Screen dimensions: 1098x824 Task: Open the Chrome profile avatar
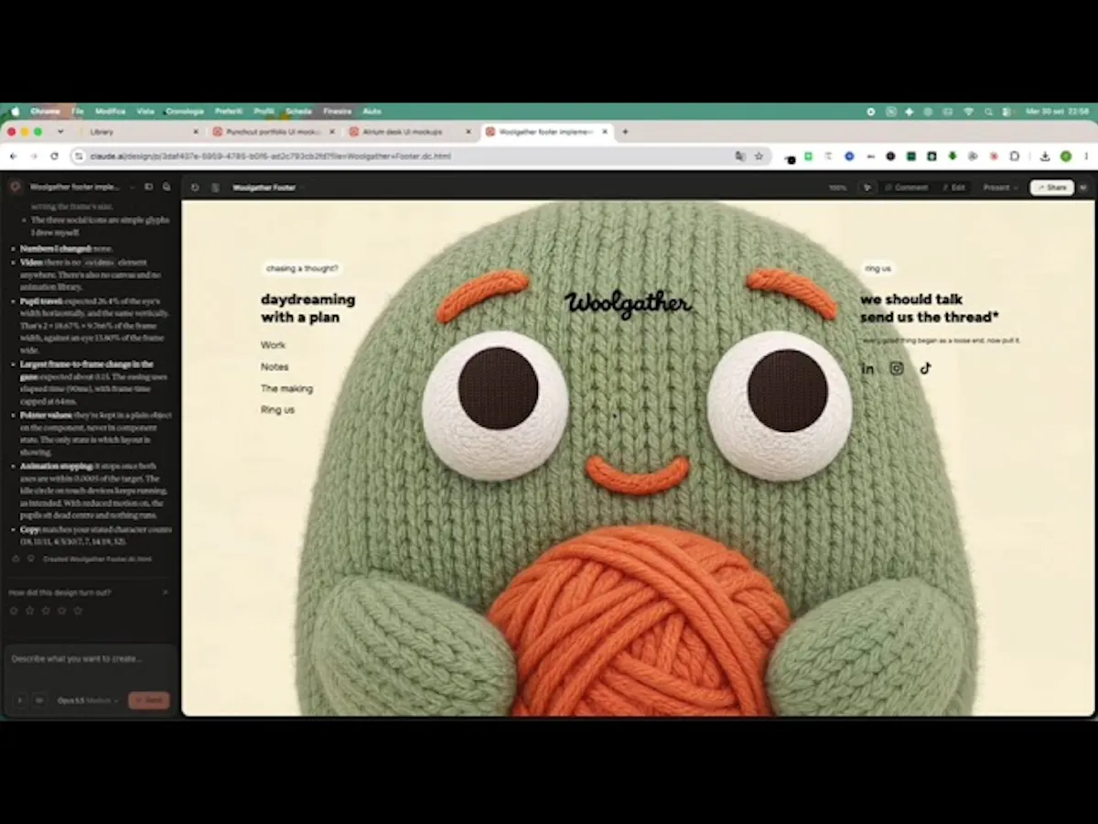click(x=1066, y=157)
